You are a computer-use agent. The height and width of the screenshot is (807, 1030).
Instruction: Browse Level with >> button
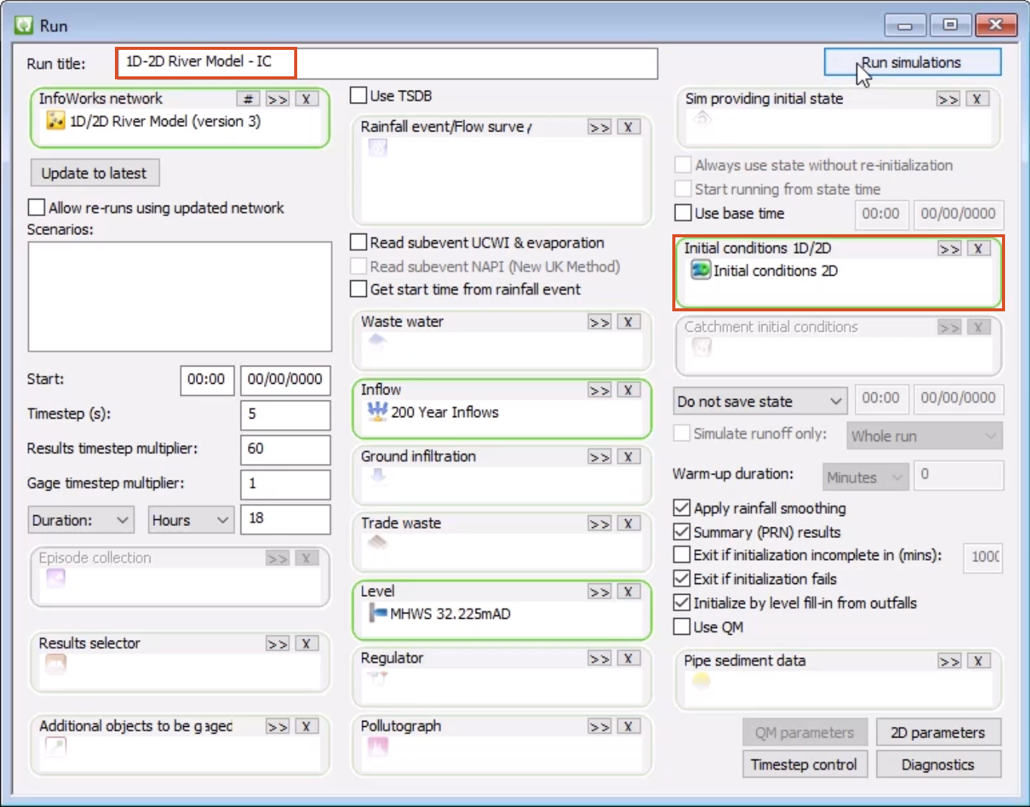[600, 592]
